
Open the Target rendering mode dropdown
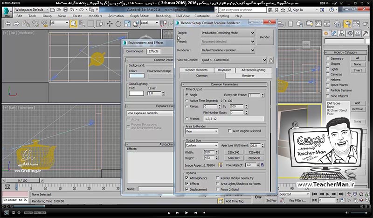(228, 33)
